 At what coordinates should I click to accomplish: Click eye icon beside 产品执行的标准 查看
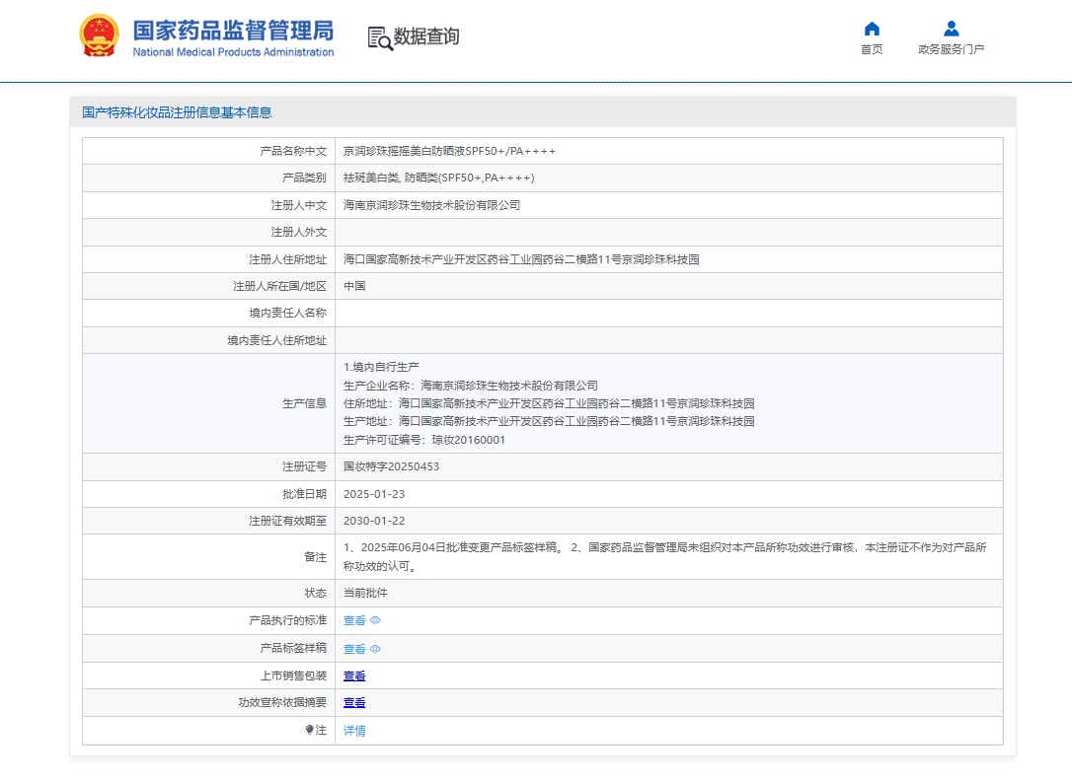tap(375, 620)
